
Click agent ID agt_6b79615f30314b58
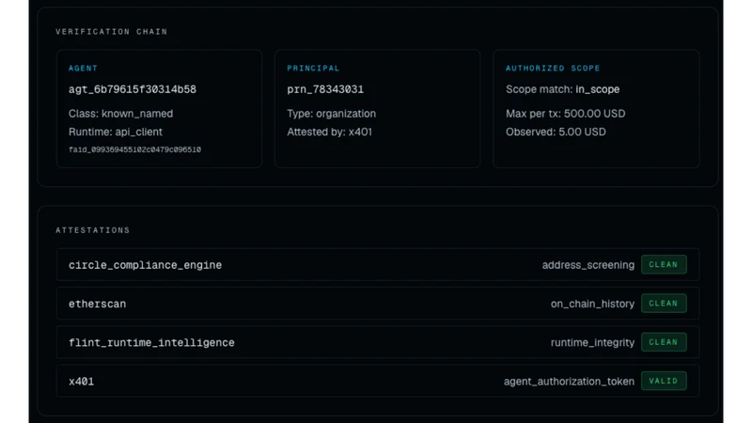[x=133, y=89]
